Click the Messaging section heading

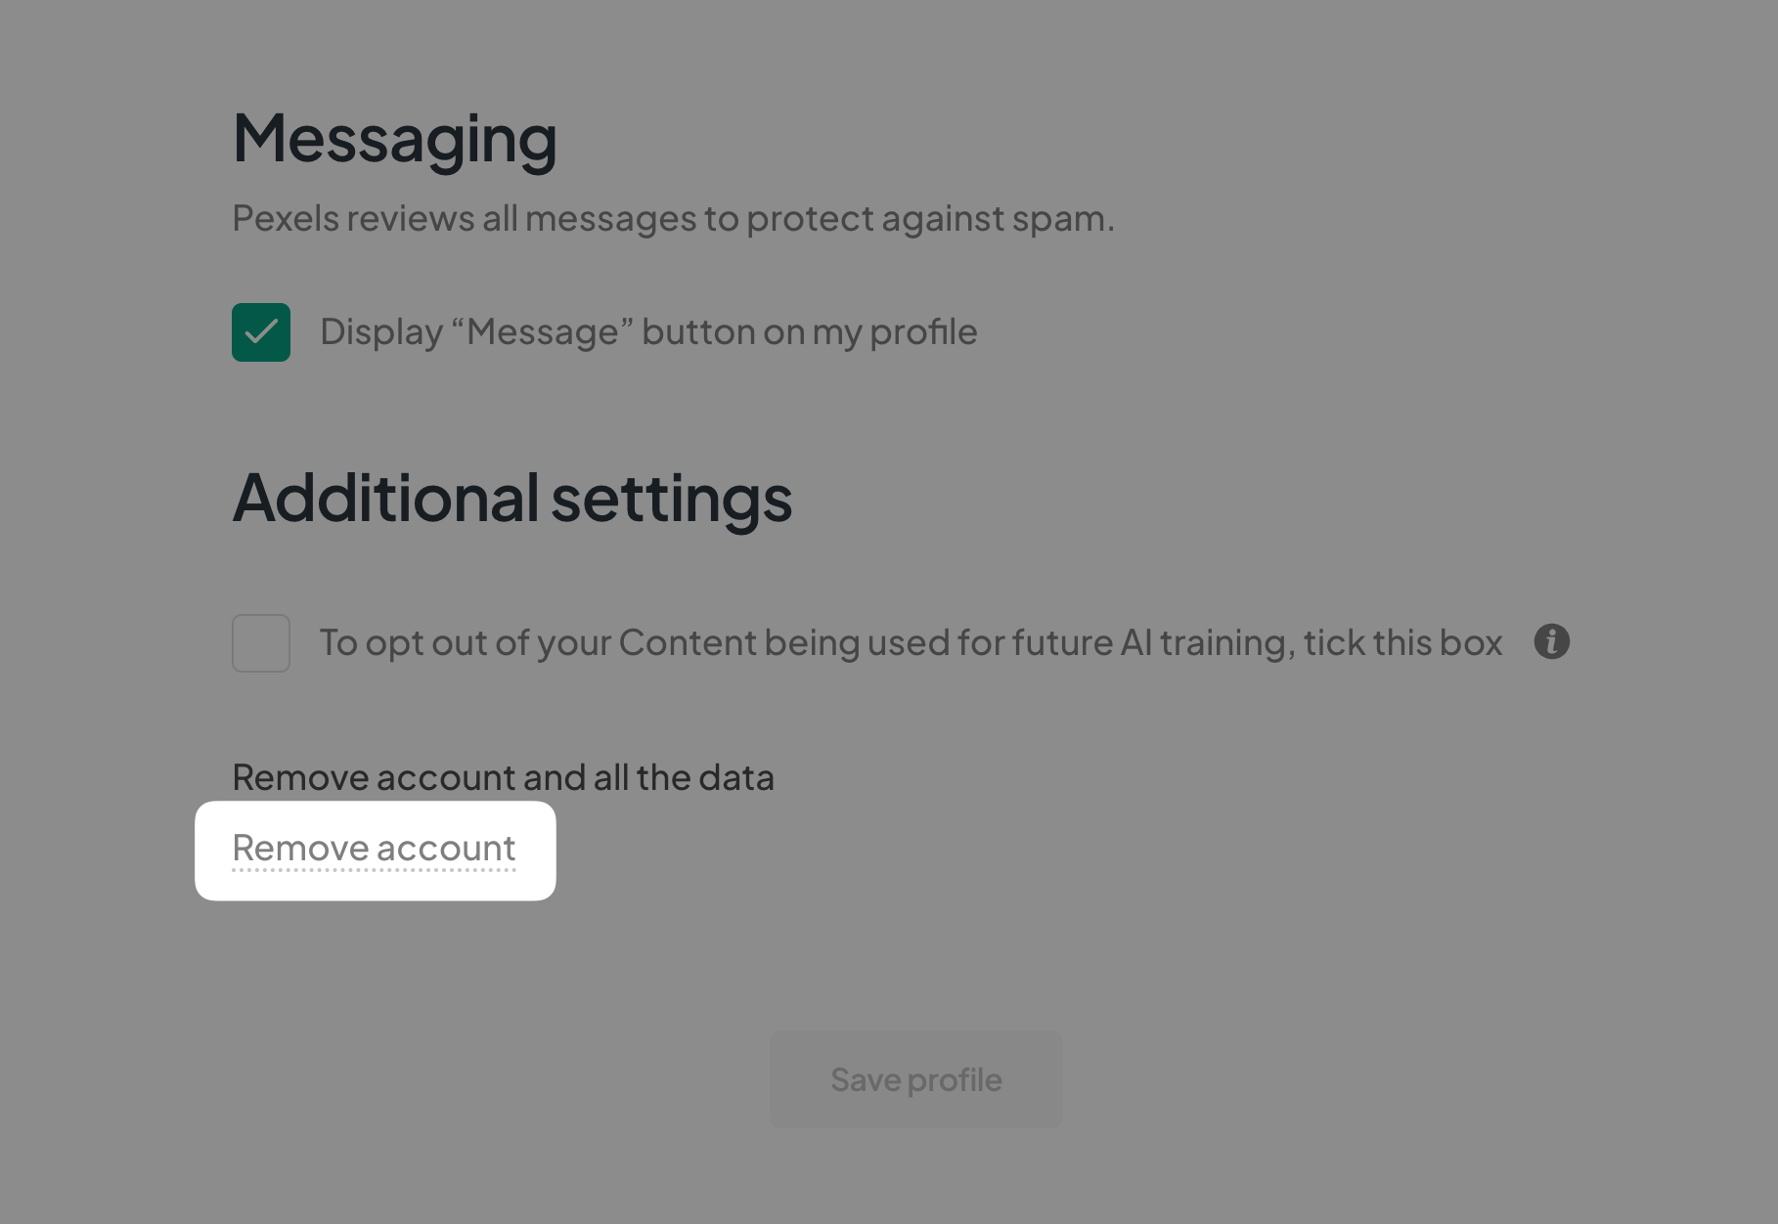[394, 137]
